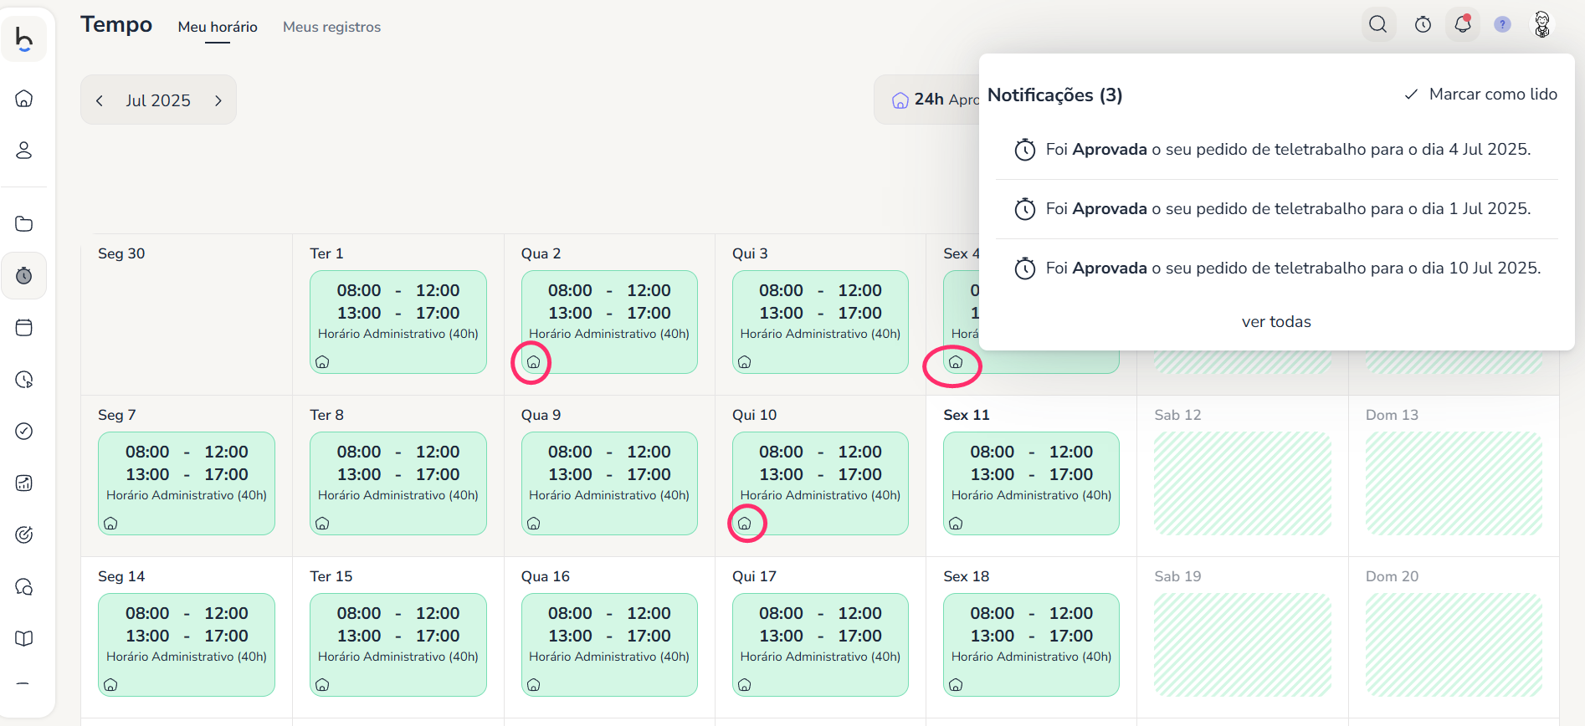Open the calendar icon in sidebar
Image resolution: width=1585 pixels, height=726 pixels.
pos(24,328)
